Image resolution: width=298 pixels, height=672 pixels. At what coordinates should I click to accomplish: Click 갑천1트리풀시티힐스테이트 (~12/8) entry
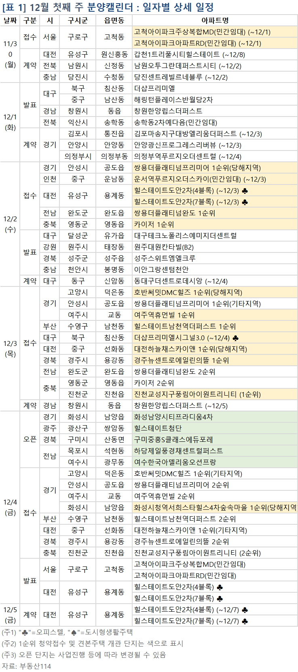pyautogui.click(x=189, y=55)
